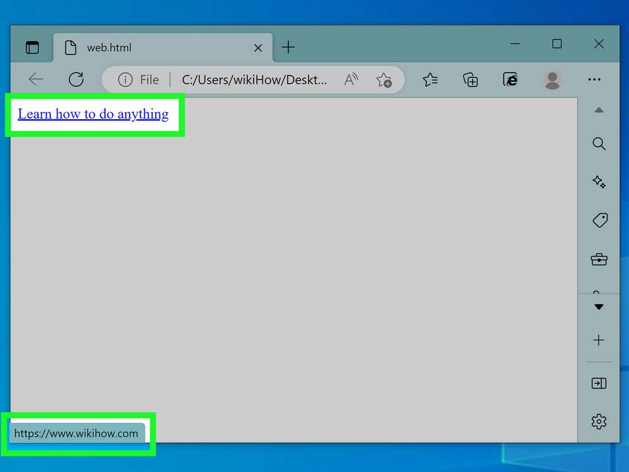The height and width of the screenshot is (472, 629).
Task: Open a new tab with plus button
Action: pyautogui.click(x=288, y=47)
